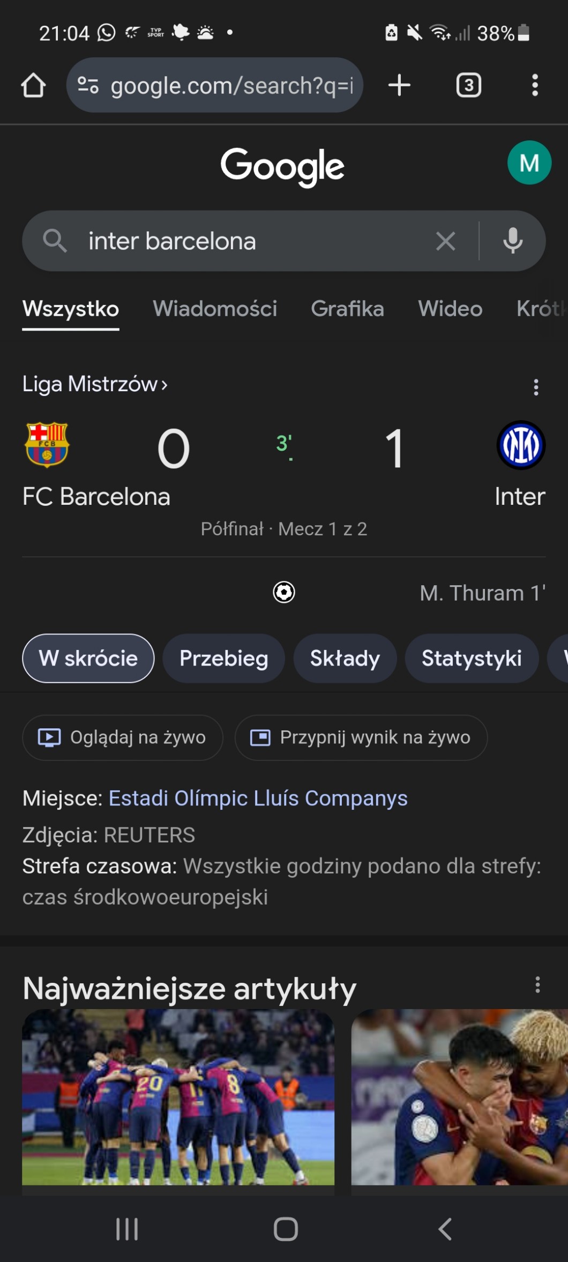Tap the Android back navigation button
The width and height of the screenshot is (568, 1262).
tap(445, 1229)
